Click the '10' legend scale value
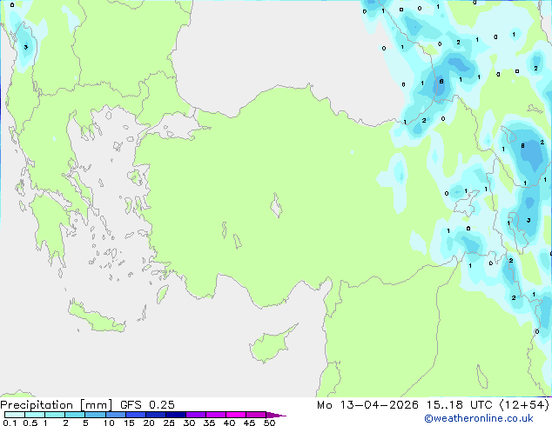The width and height of the screenshot is (552, 426). tap(109, 423)
